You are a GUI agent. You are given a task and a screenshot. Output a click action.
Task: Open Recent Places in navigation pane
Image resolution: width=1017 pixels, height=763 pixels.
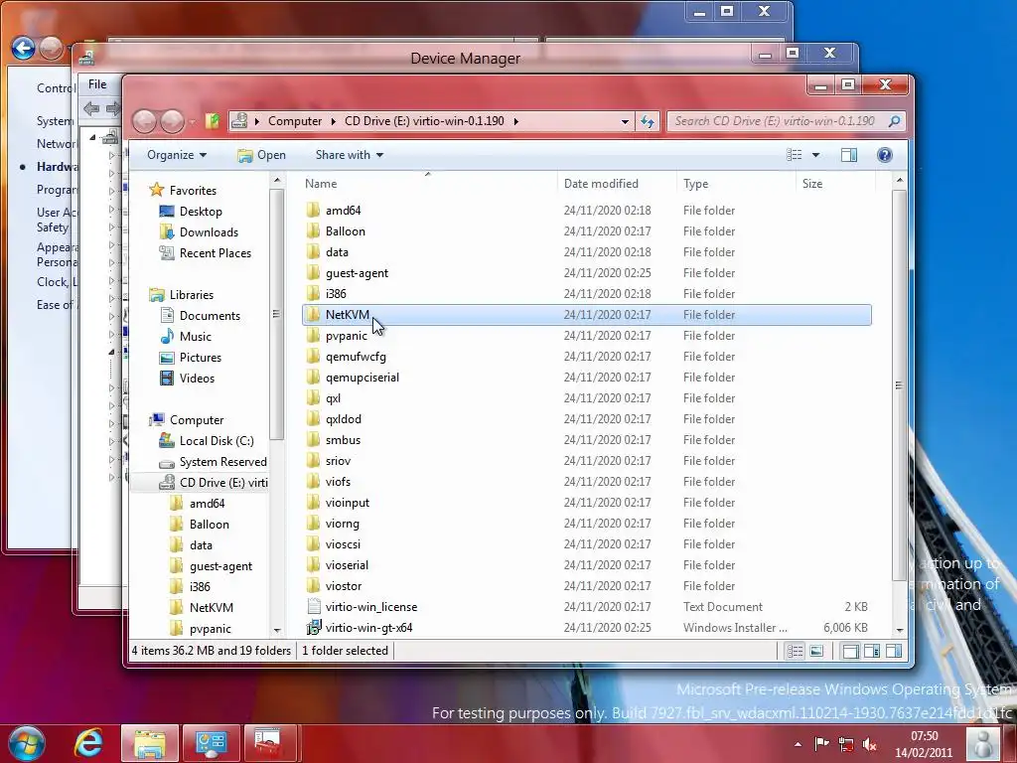pos(215,253)
